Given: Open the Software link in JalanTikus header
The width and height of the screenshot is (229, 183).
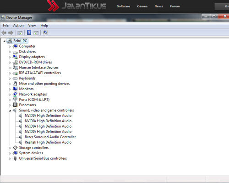Looking at the screenshot, I should 124,6.
